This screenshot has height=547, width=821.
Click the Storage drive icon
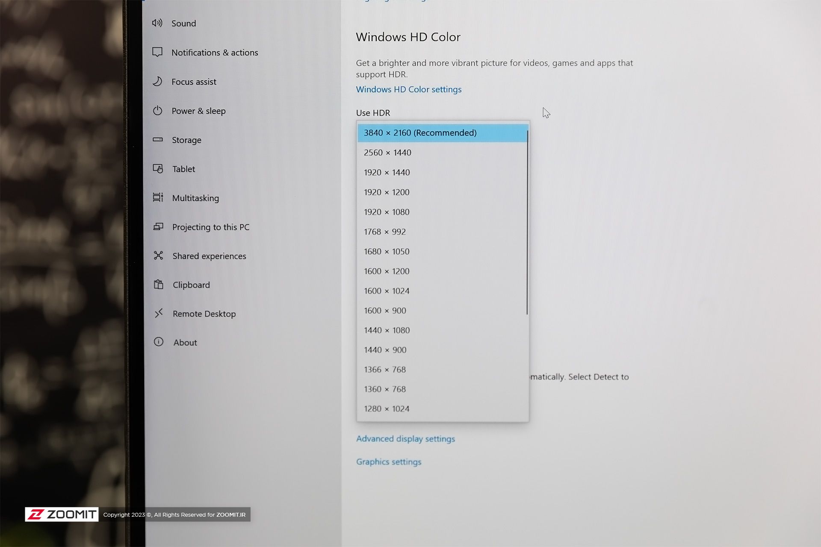[158, 140]
